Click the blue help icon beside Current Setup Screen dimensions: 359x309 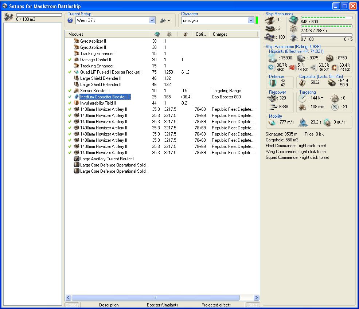70,21
